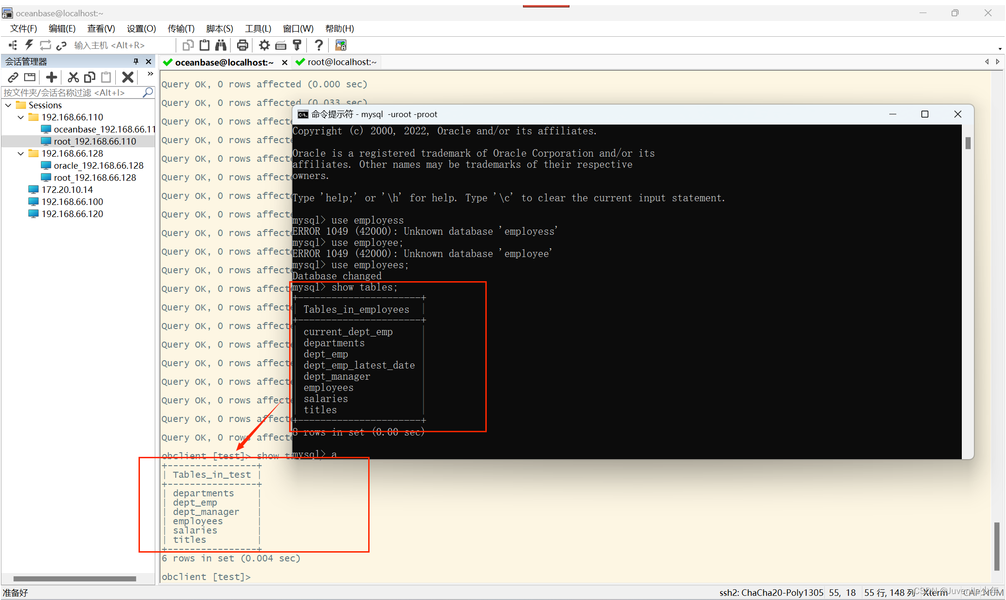This screenshot has width=1006, height=600.
Task: Click the session name filter field
Action: pos(72,92)
